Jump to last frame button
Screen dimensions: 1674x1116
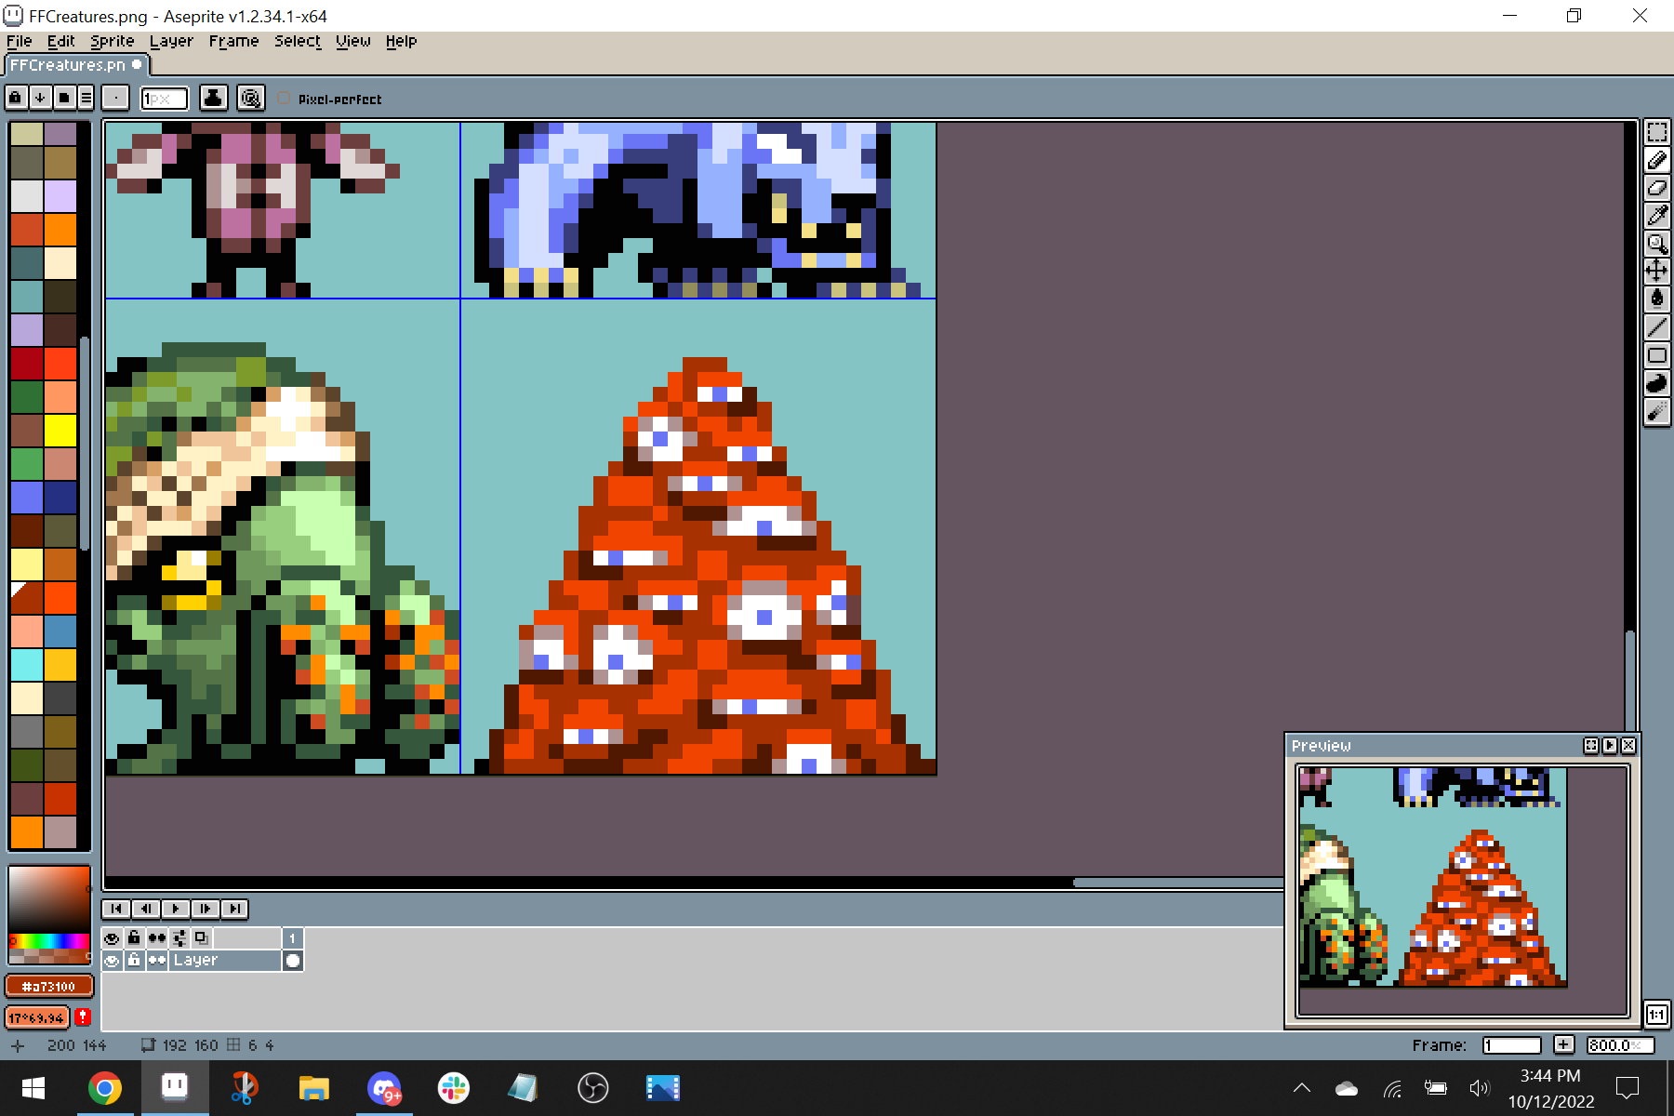pos(234,909)
